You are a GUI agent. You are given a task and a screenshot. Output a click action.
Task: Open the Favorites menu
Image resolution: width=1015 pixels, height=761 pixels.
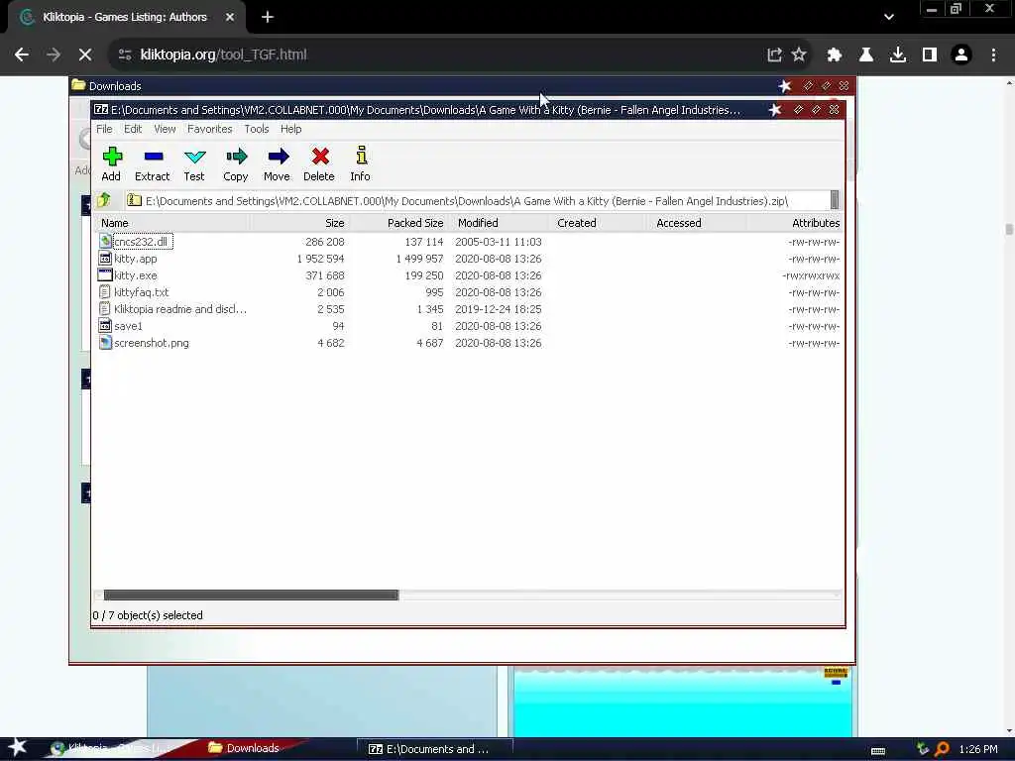tap(210, 129)
